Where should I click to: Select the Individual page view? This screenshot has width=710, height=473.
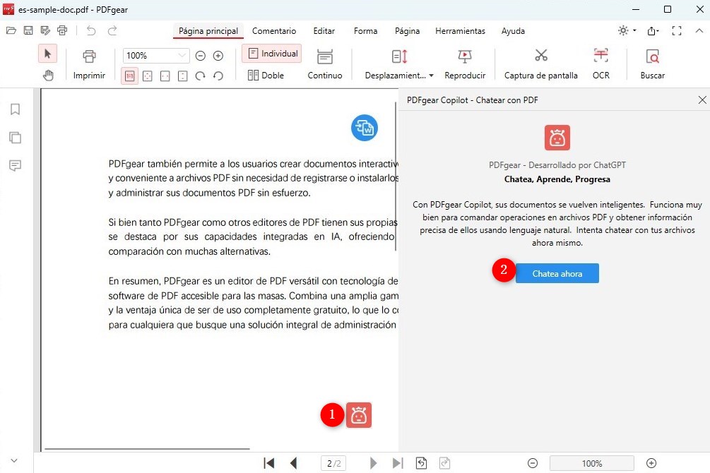pyautogui.click(x=272, y=54)
